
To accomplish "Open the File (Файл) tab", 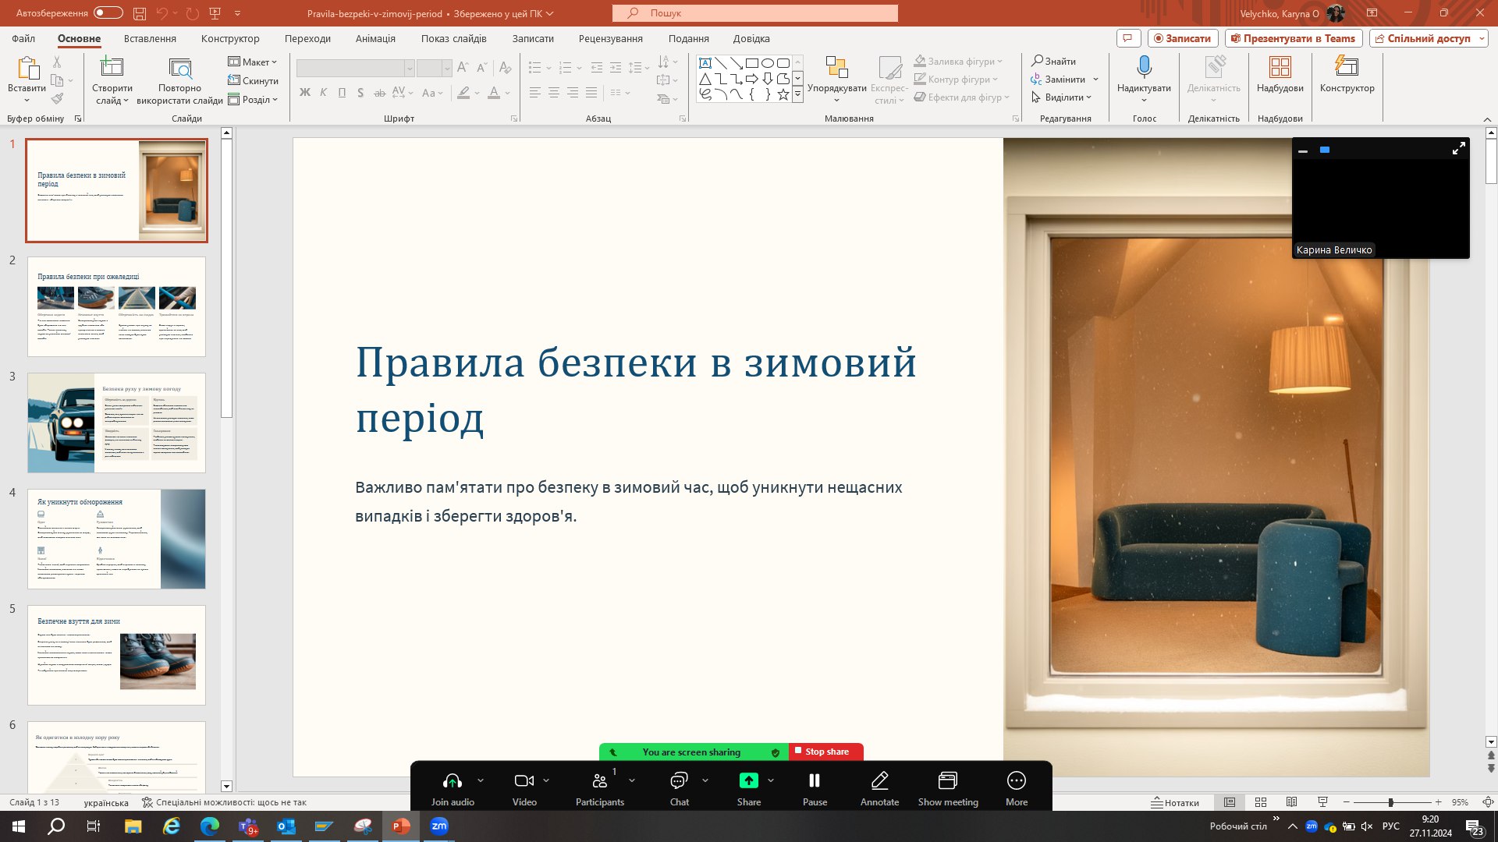I will [x=23, y=38].
